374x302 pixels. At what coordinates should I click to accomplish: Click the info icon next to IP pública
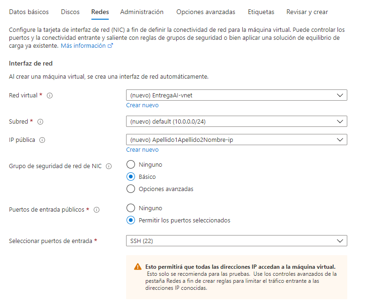pyautogui.click(x=42, y=140)
